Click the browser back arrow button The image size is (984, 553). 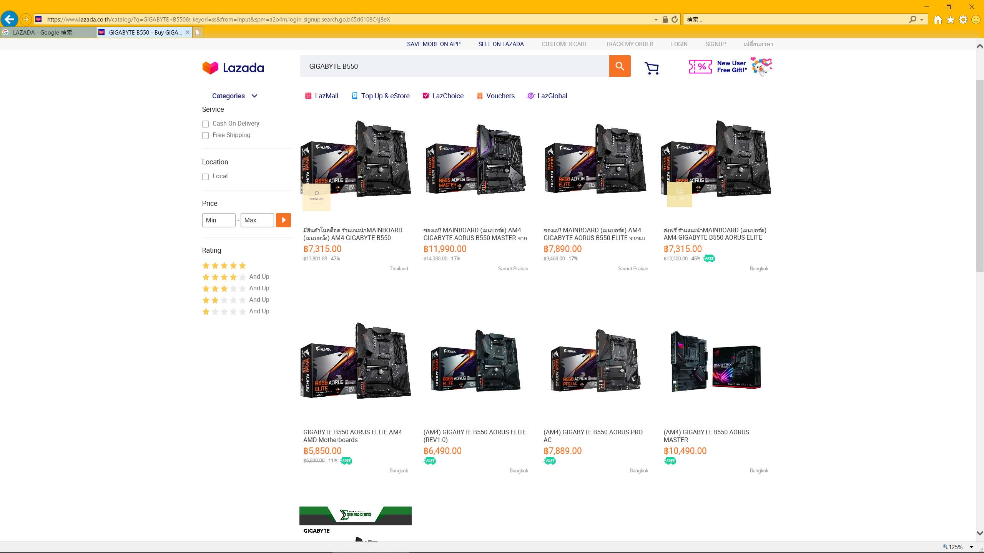click(x=10, y=19)
